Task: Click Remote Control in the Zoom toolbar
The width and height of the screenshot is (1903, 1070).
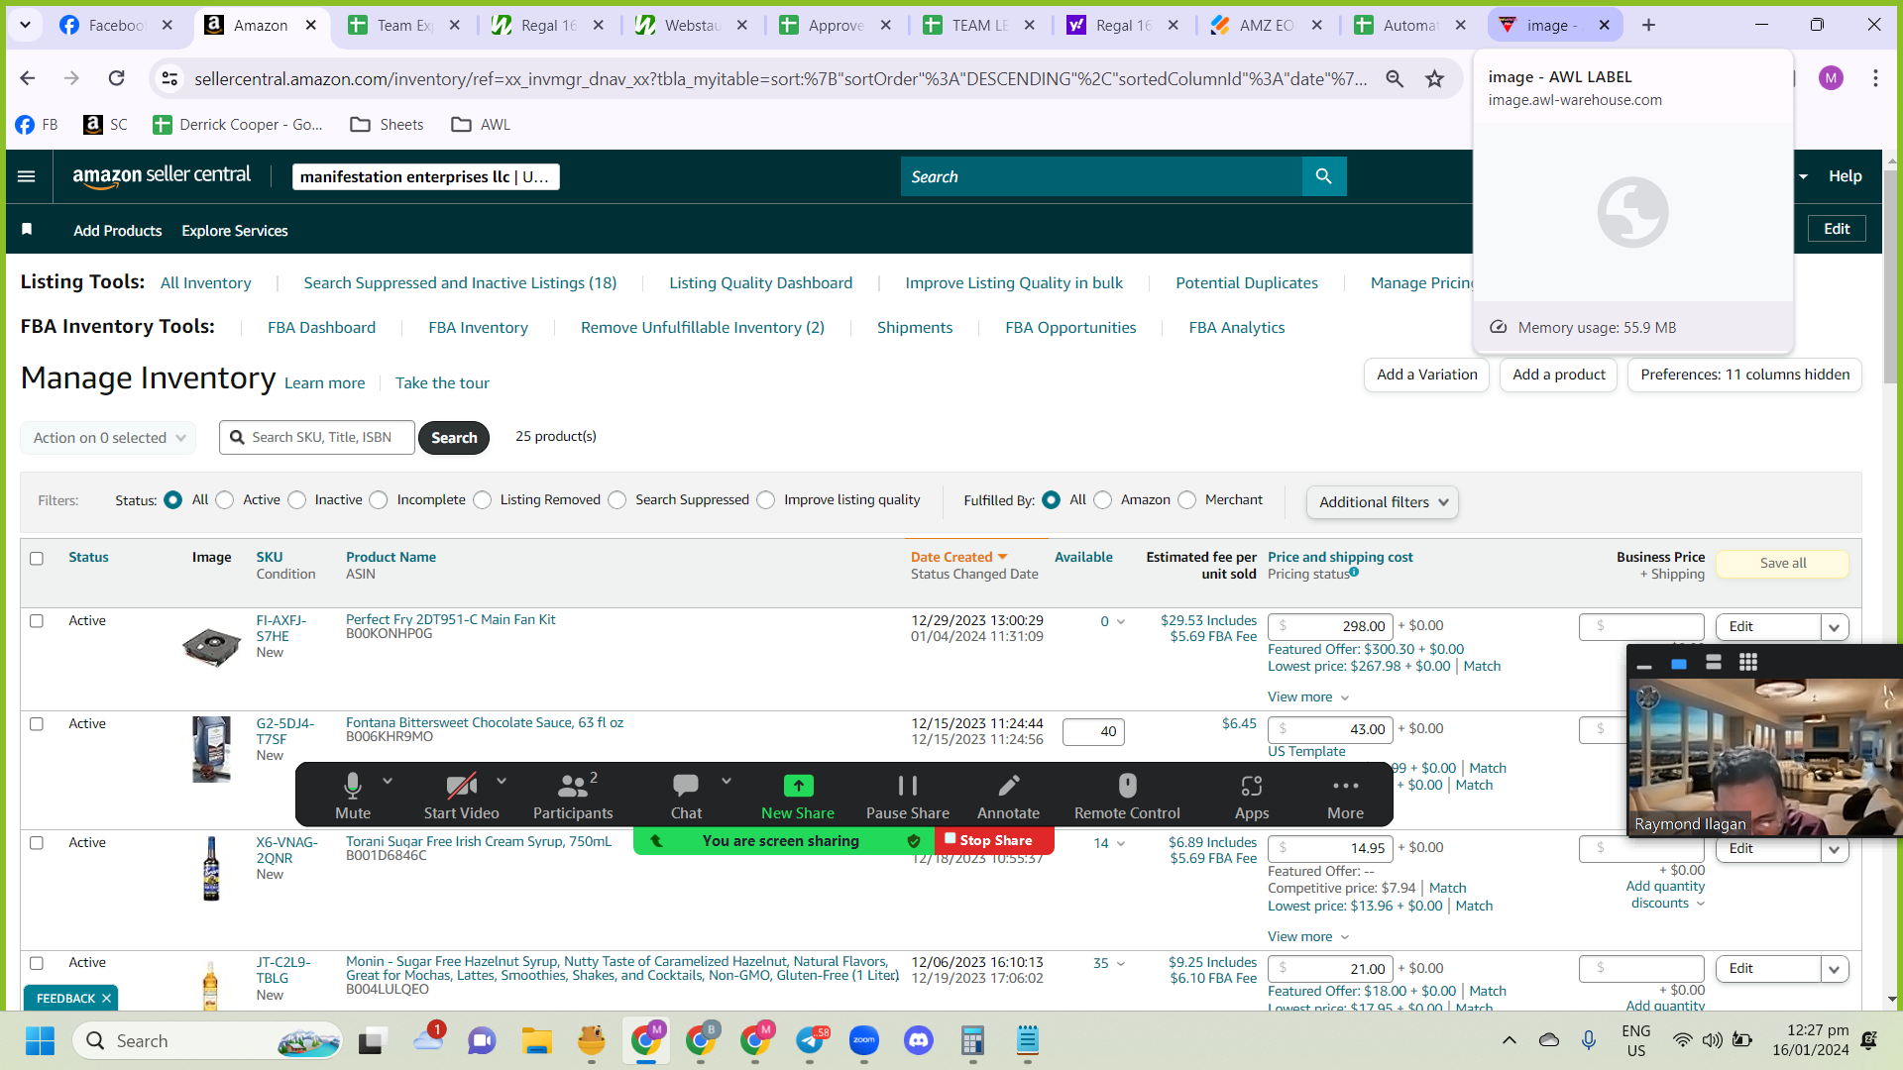Action: 1127,796
